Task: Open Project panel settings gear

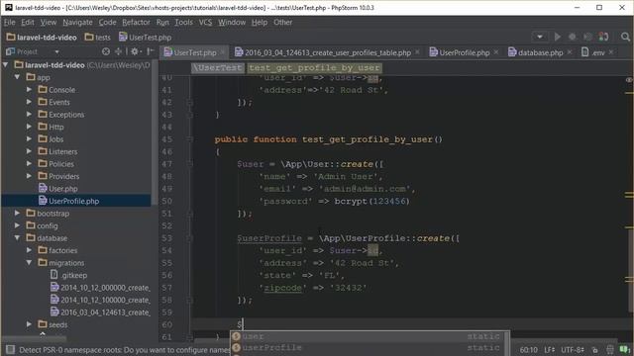Action: (135, 51)
